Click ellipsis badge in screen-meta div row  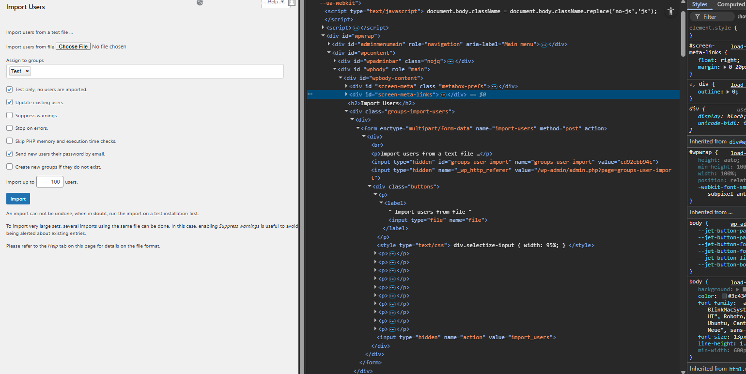(494, 87)
